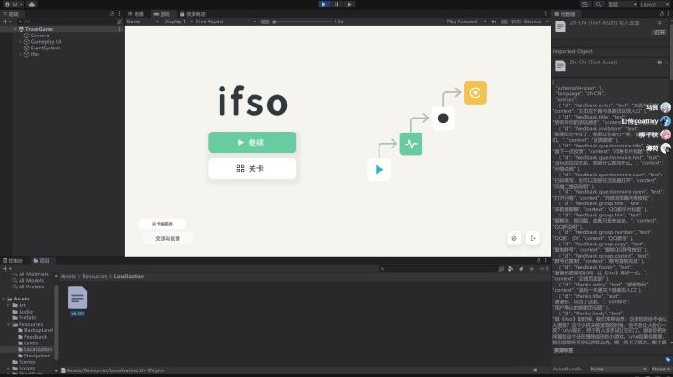Click the editor Pause button
This screenshot has width=673, height=377.
tap(336, 4)
